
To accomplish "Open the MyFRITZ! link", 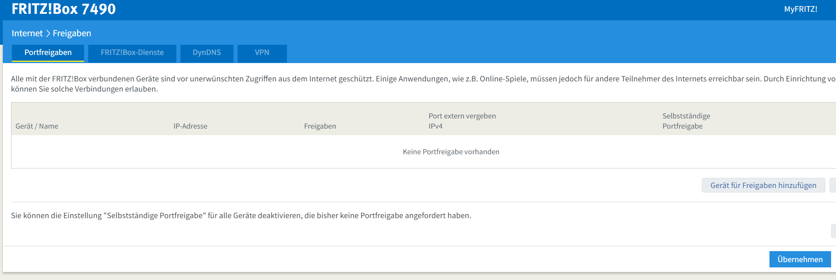I will click(x=800, y=9).
